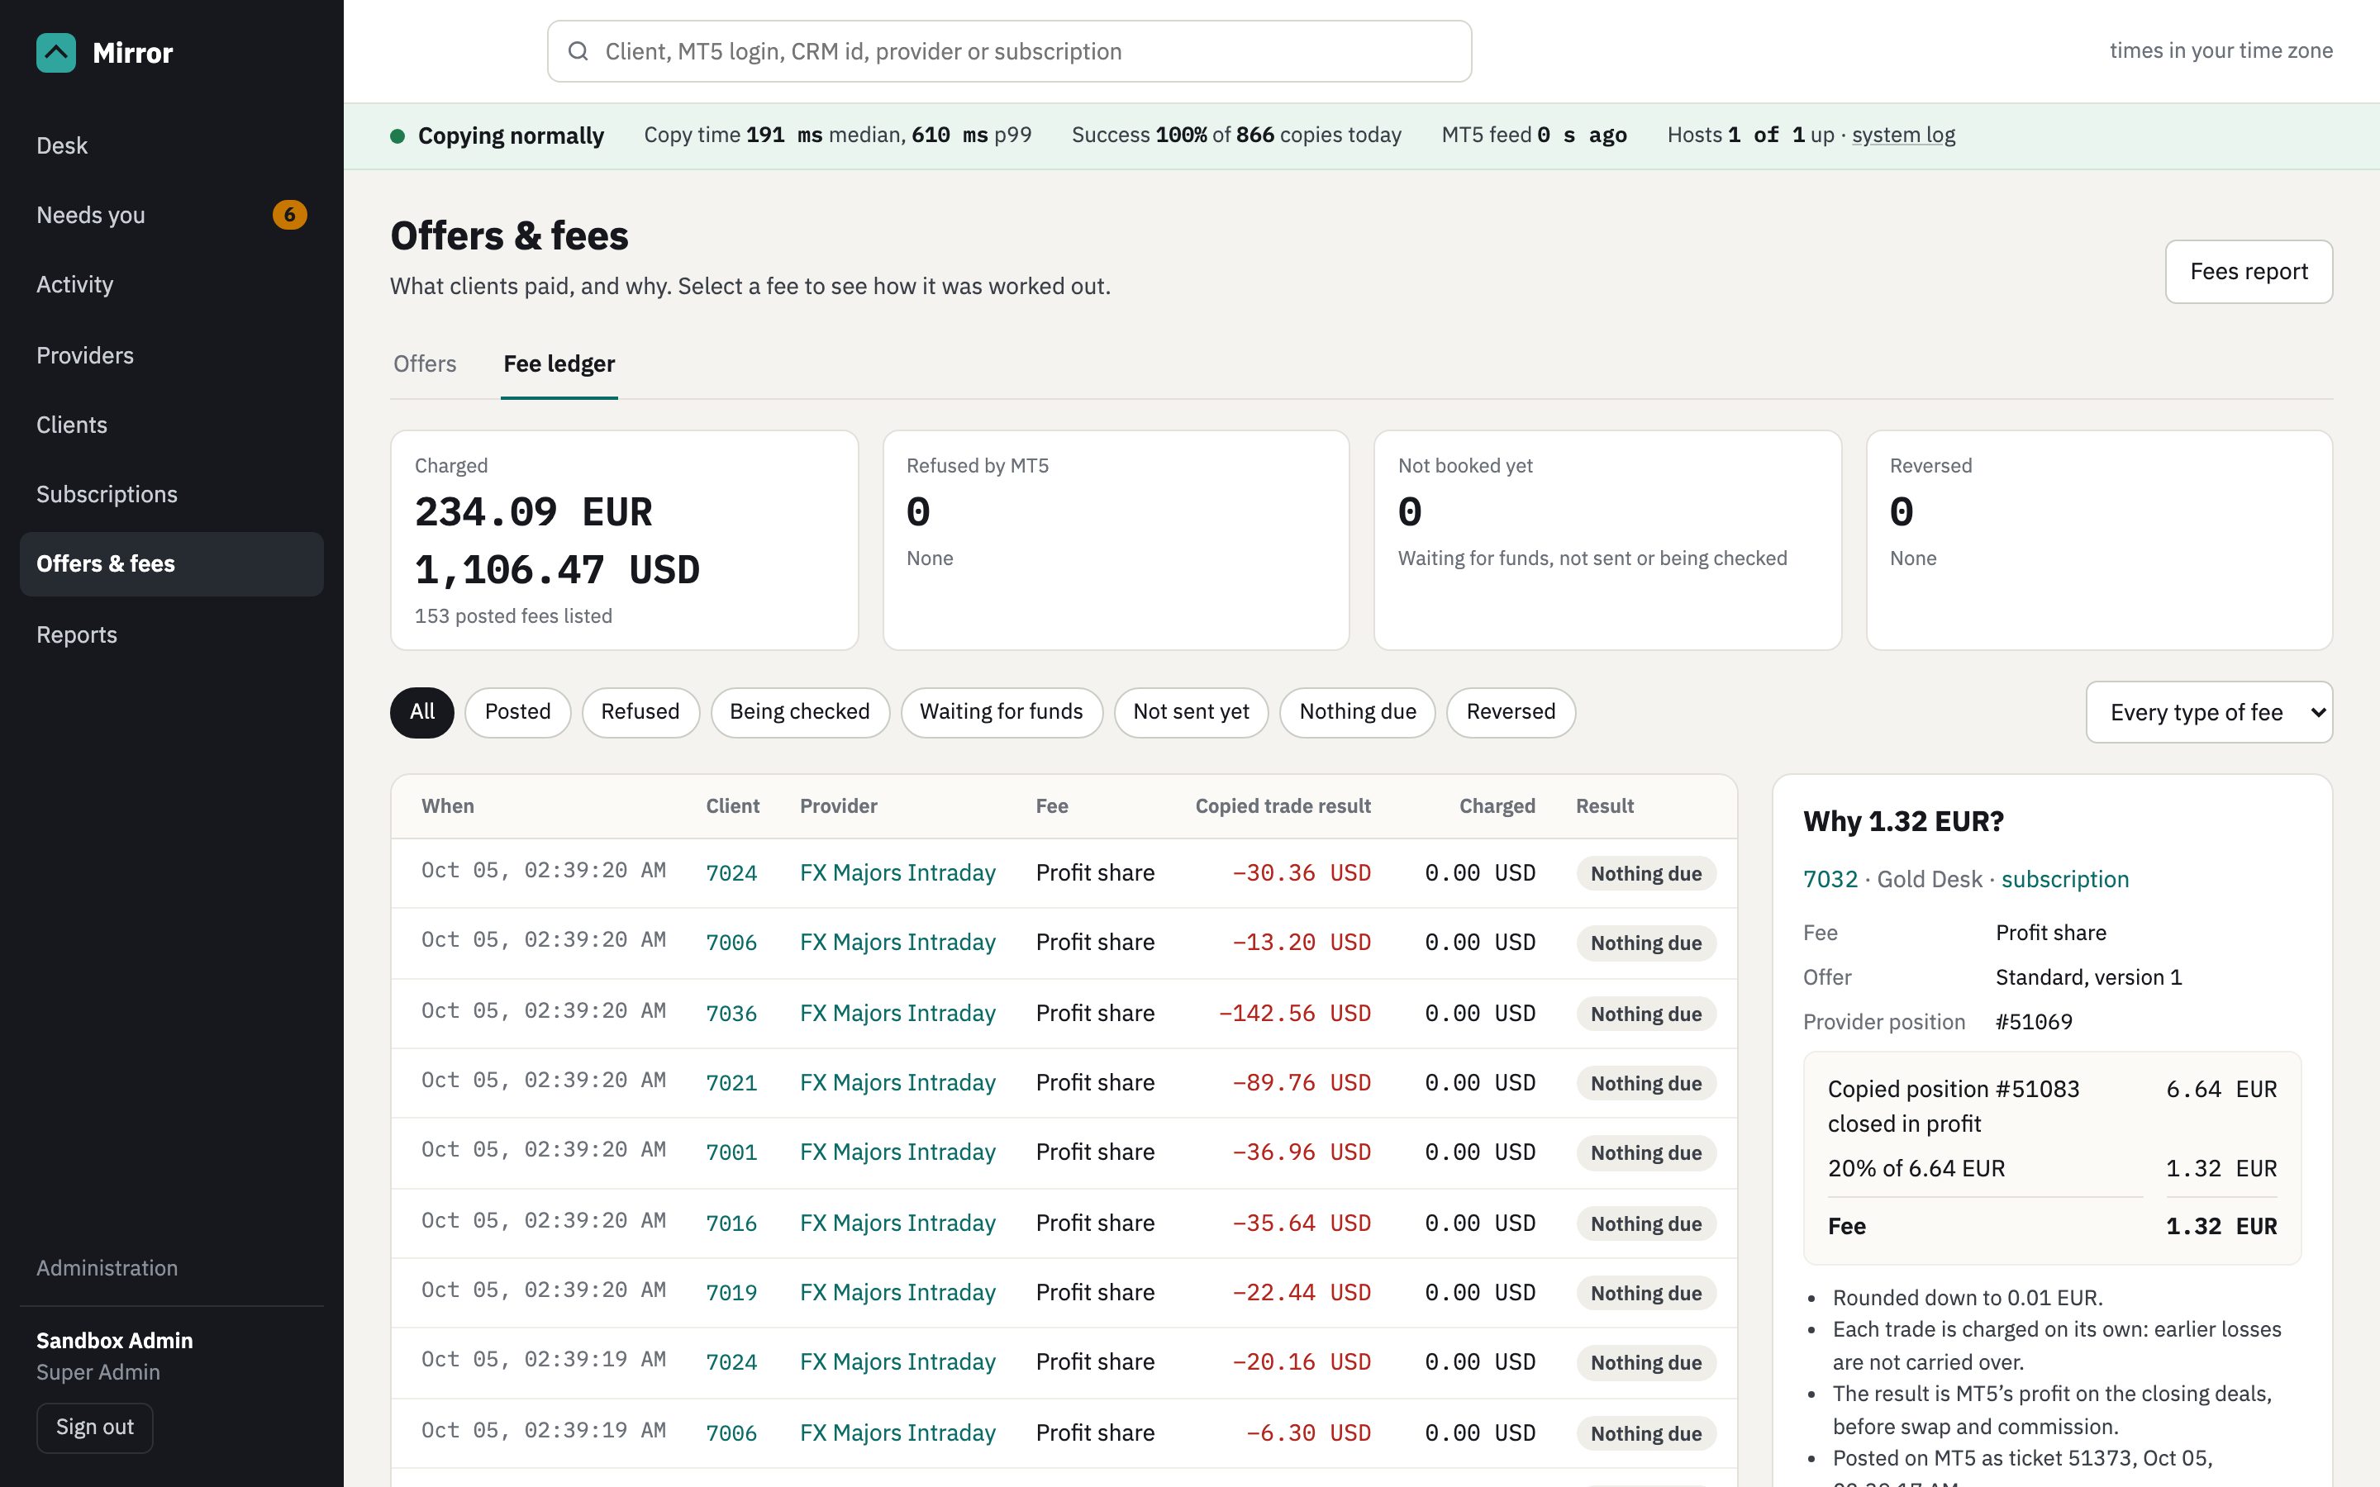This screenshot has width=2380, height=1487.
Task: Click the Not booked yet card
Action: click(1607, 540)
